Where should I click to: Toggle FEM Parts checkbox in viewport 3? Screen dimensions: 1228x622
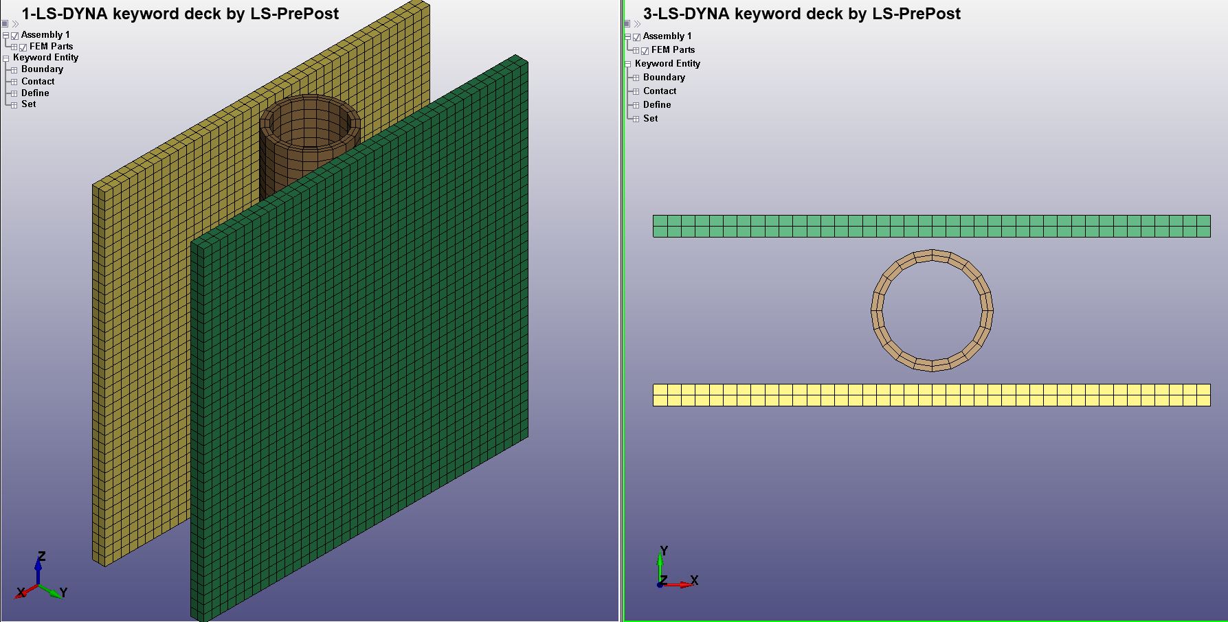click(645, 51)
